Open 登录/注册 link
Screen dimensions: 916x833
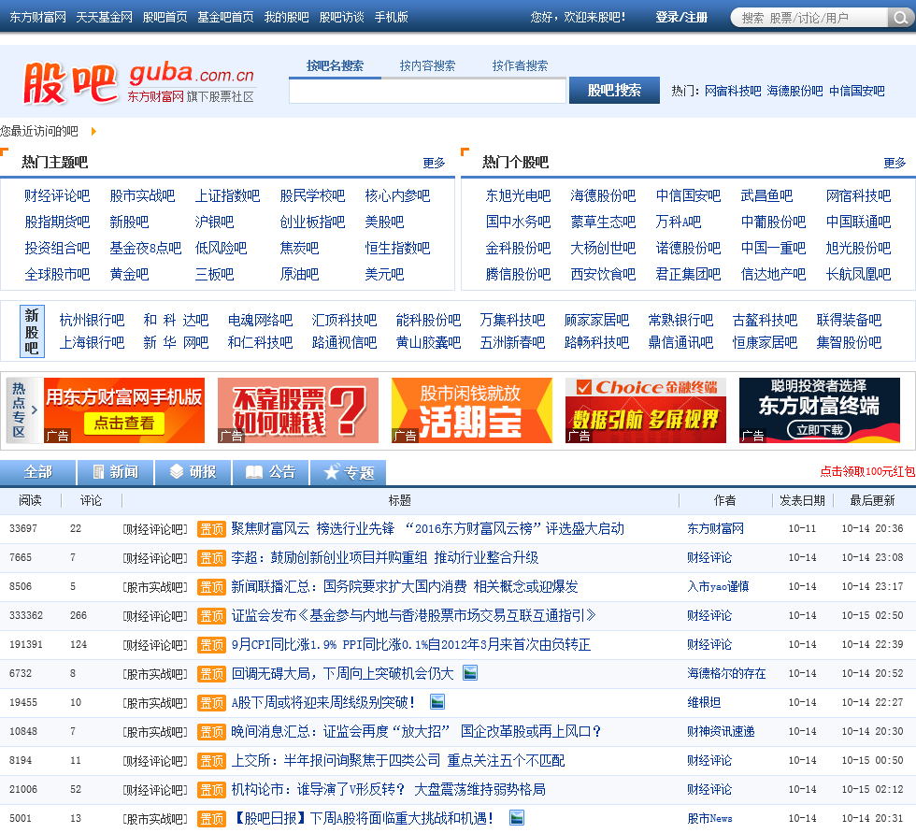[681, 17]
